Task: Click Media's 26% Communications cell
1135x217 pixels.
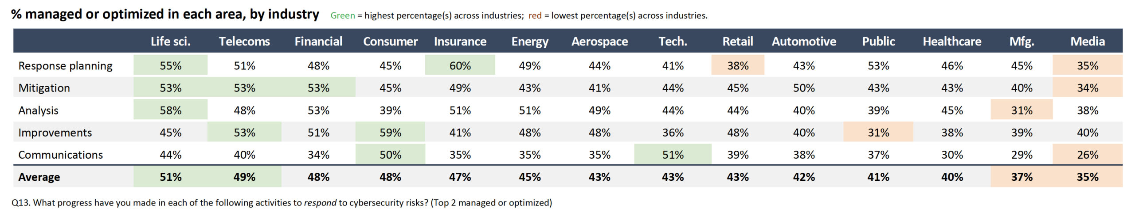Action: tap(1088, 155)
